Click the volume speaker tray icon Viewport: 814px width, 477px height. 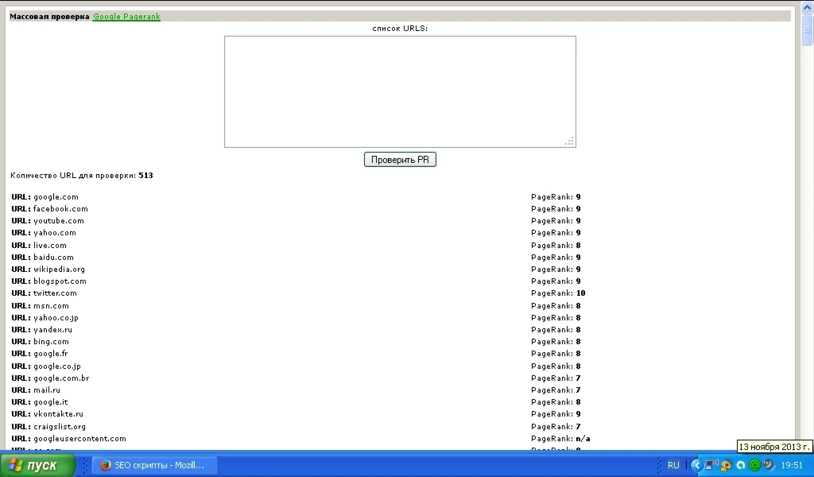(769, 465)
